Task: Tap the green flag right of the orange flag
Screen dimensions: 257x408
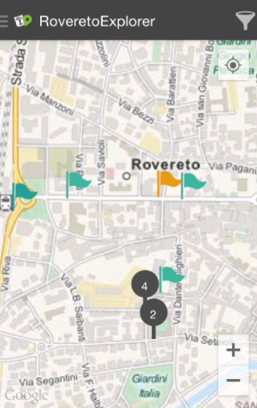Action: tap(193, 185)
